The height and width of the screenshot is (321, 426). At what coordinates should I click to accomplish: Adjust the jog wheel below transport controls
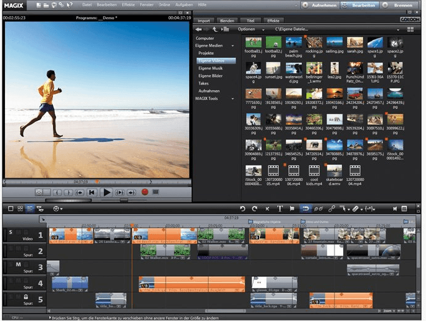[68, 200]
